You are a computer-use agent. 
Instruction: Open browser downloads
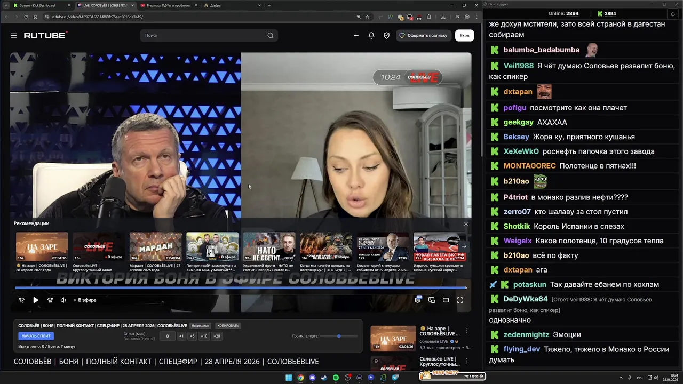coord(443,17)
